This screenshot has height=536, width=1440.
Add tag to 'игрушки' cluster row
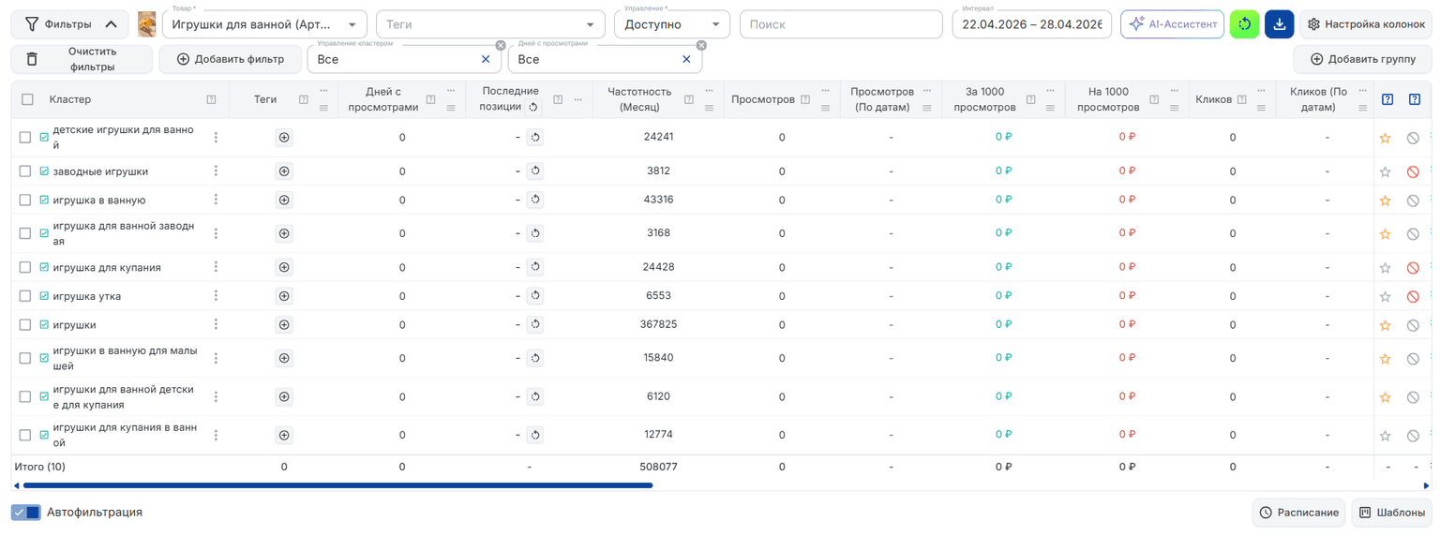284,325
